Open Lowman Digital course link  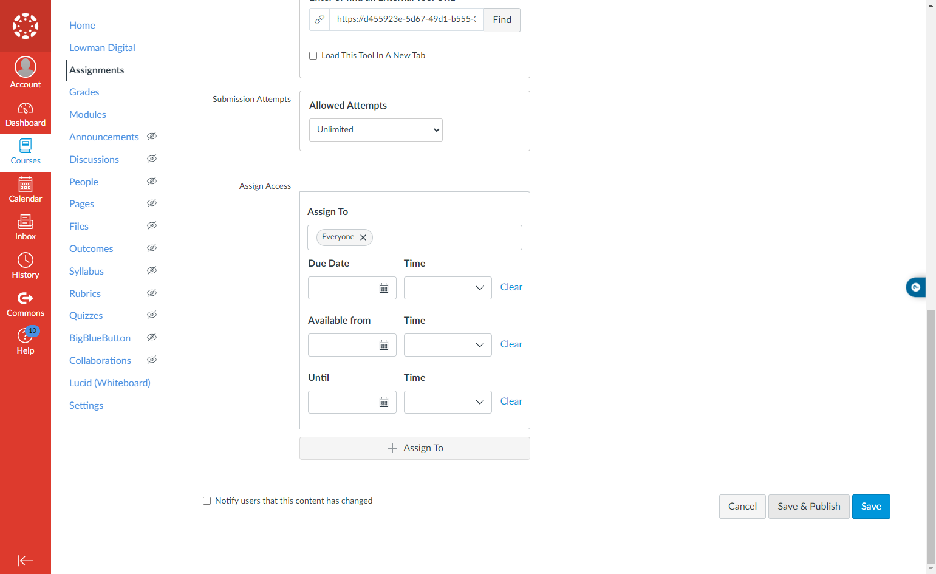coord(102,47)
